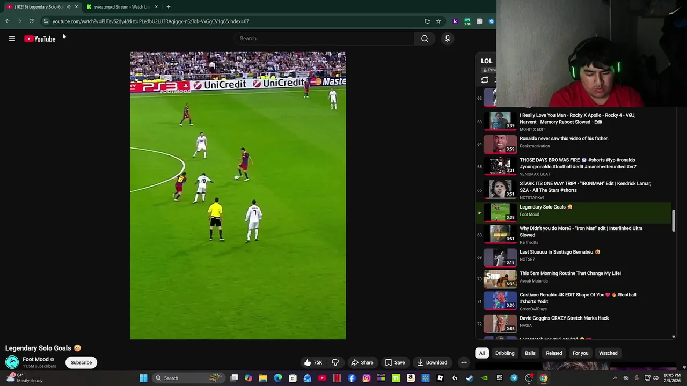The width and height of the screenshot is (687, 386).
Task: Close the sweatergxd Stream tab
Action: [156, 7]
